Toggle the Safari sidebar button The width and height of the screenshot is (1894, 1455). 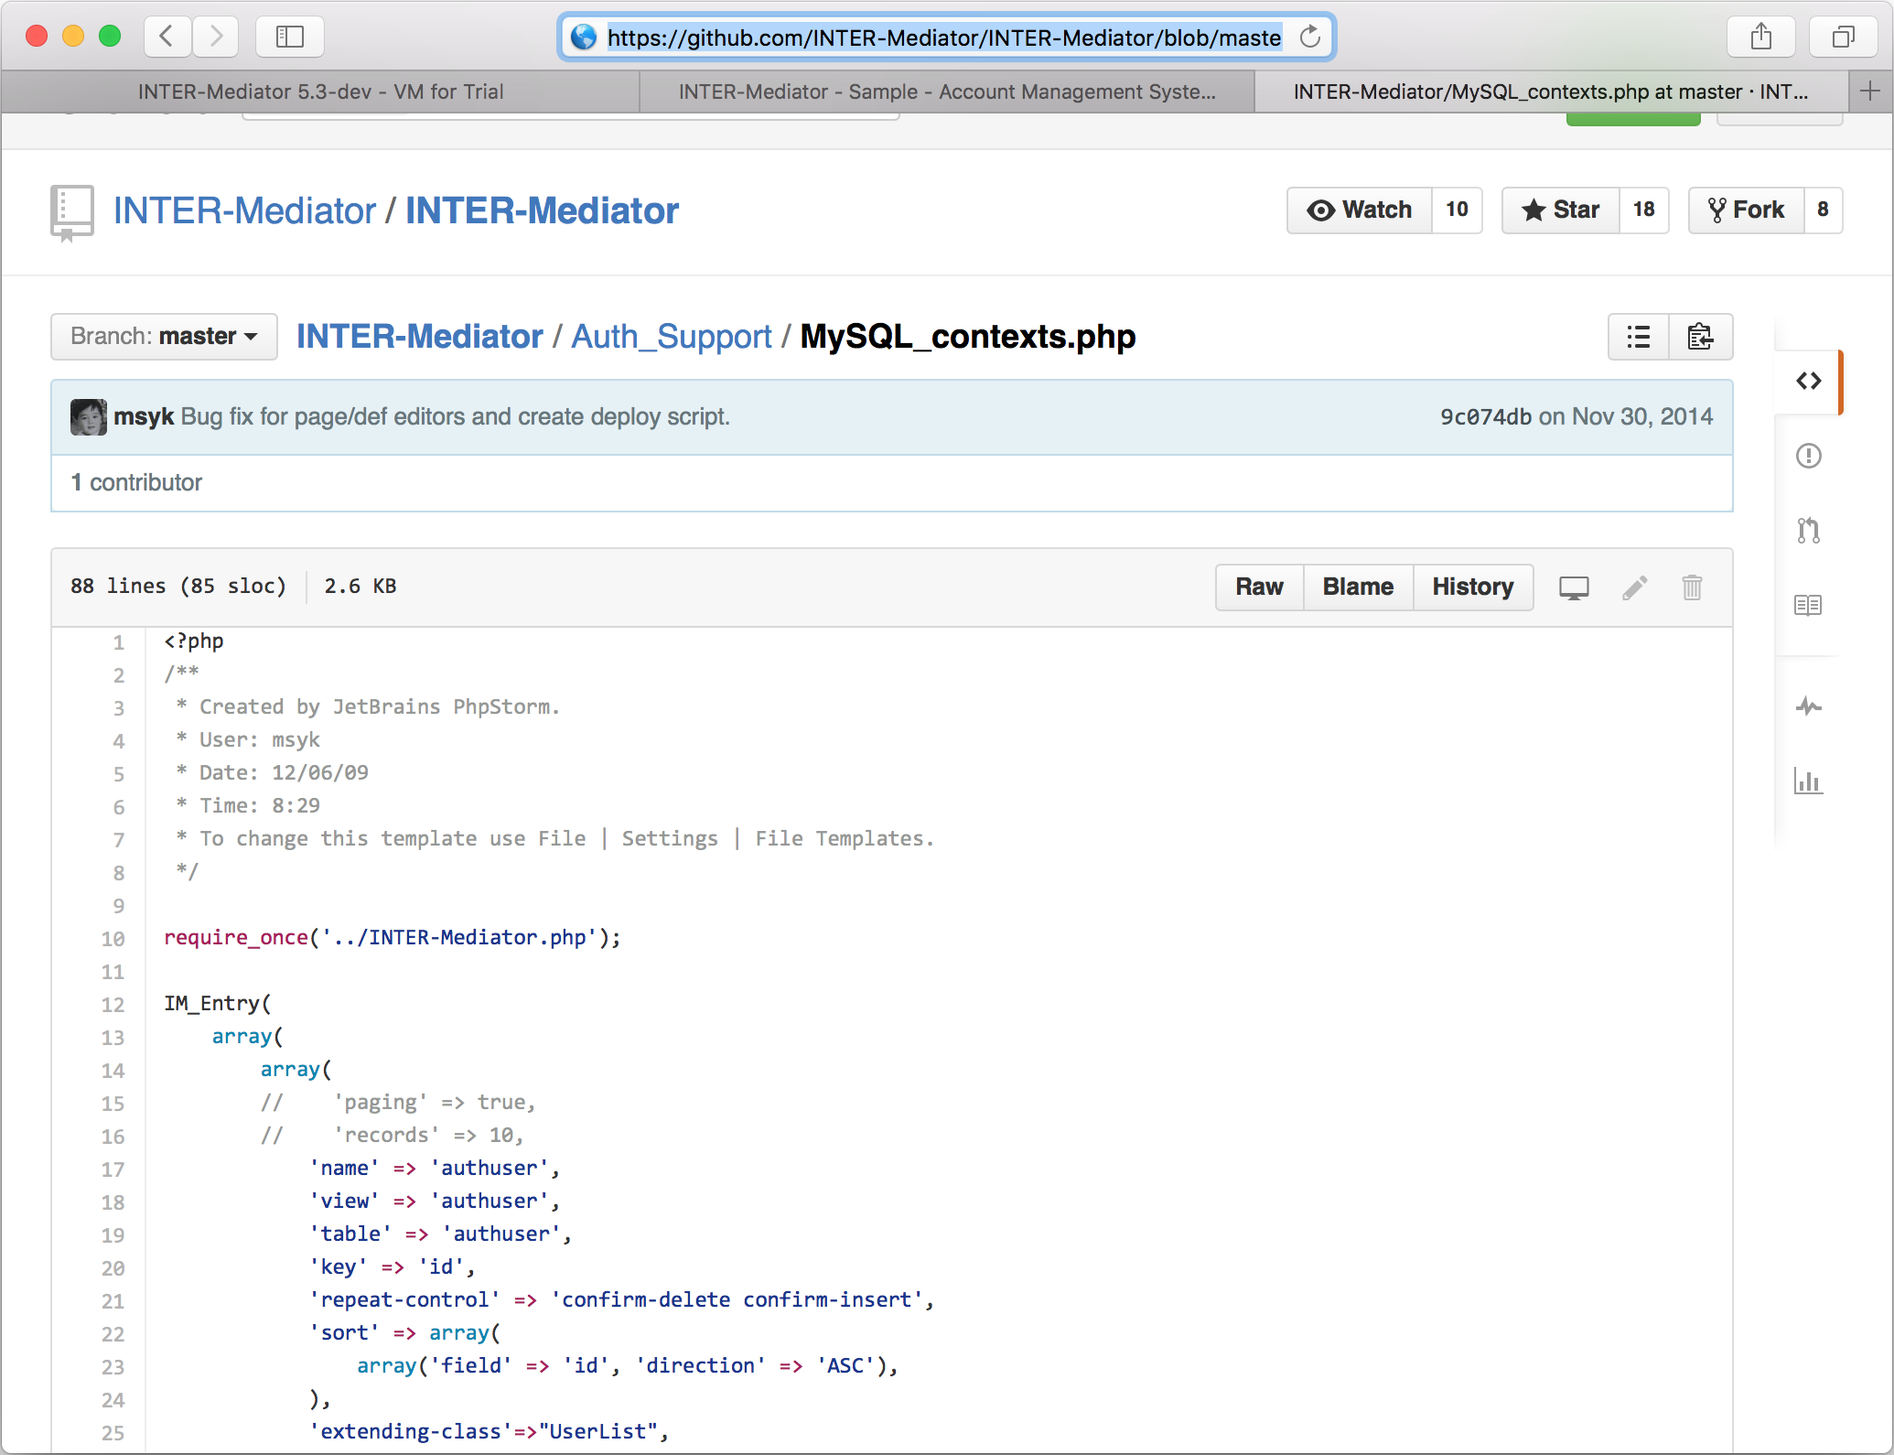(290, 37)
